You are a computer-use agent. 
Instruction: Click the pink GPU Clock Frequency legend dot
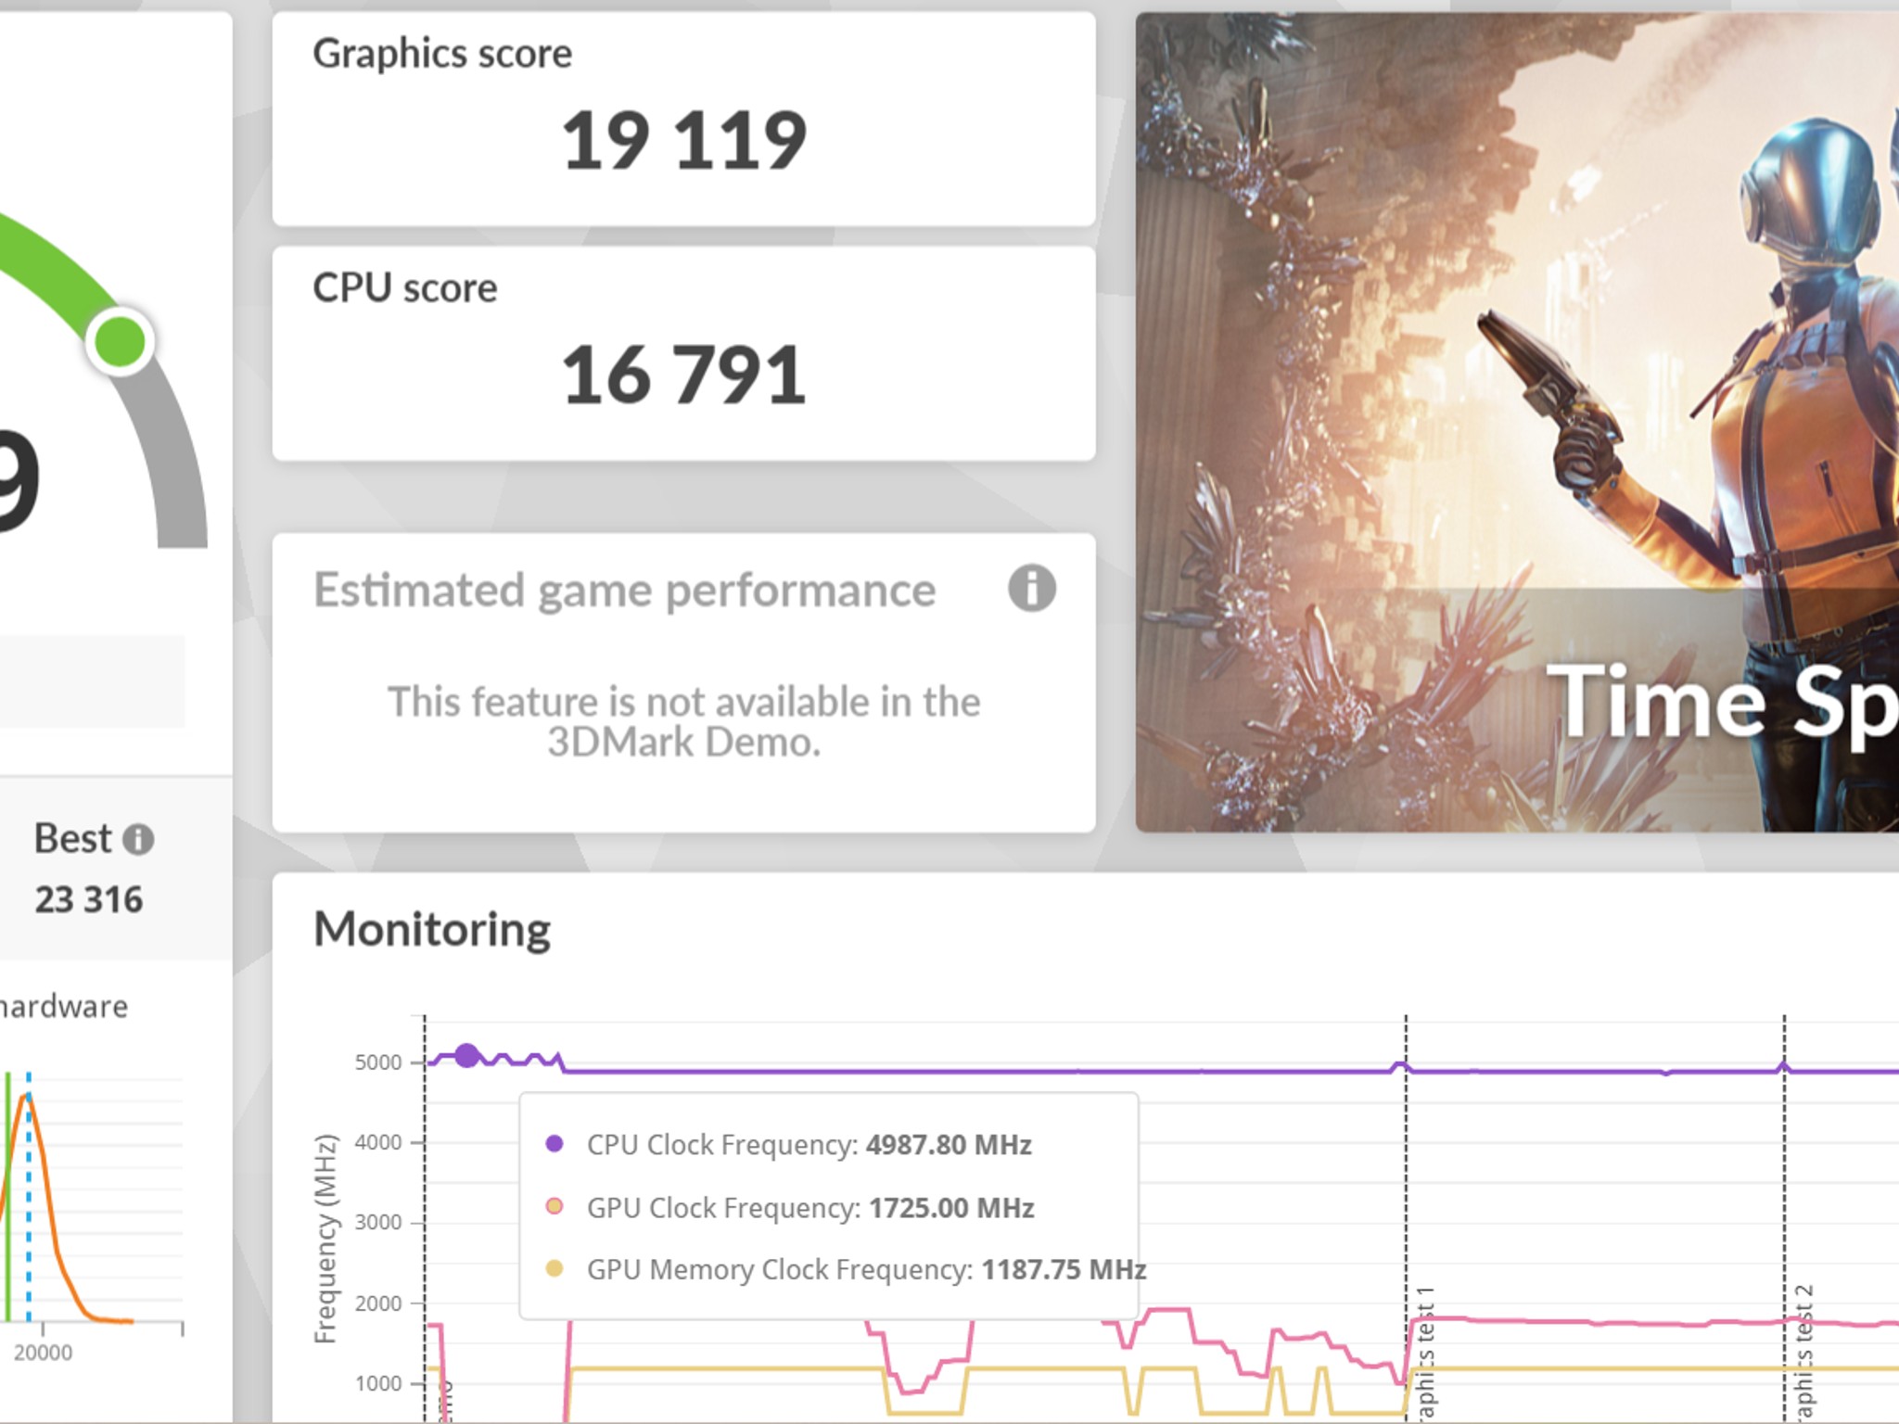554,1206
